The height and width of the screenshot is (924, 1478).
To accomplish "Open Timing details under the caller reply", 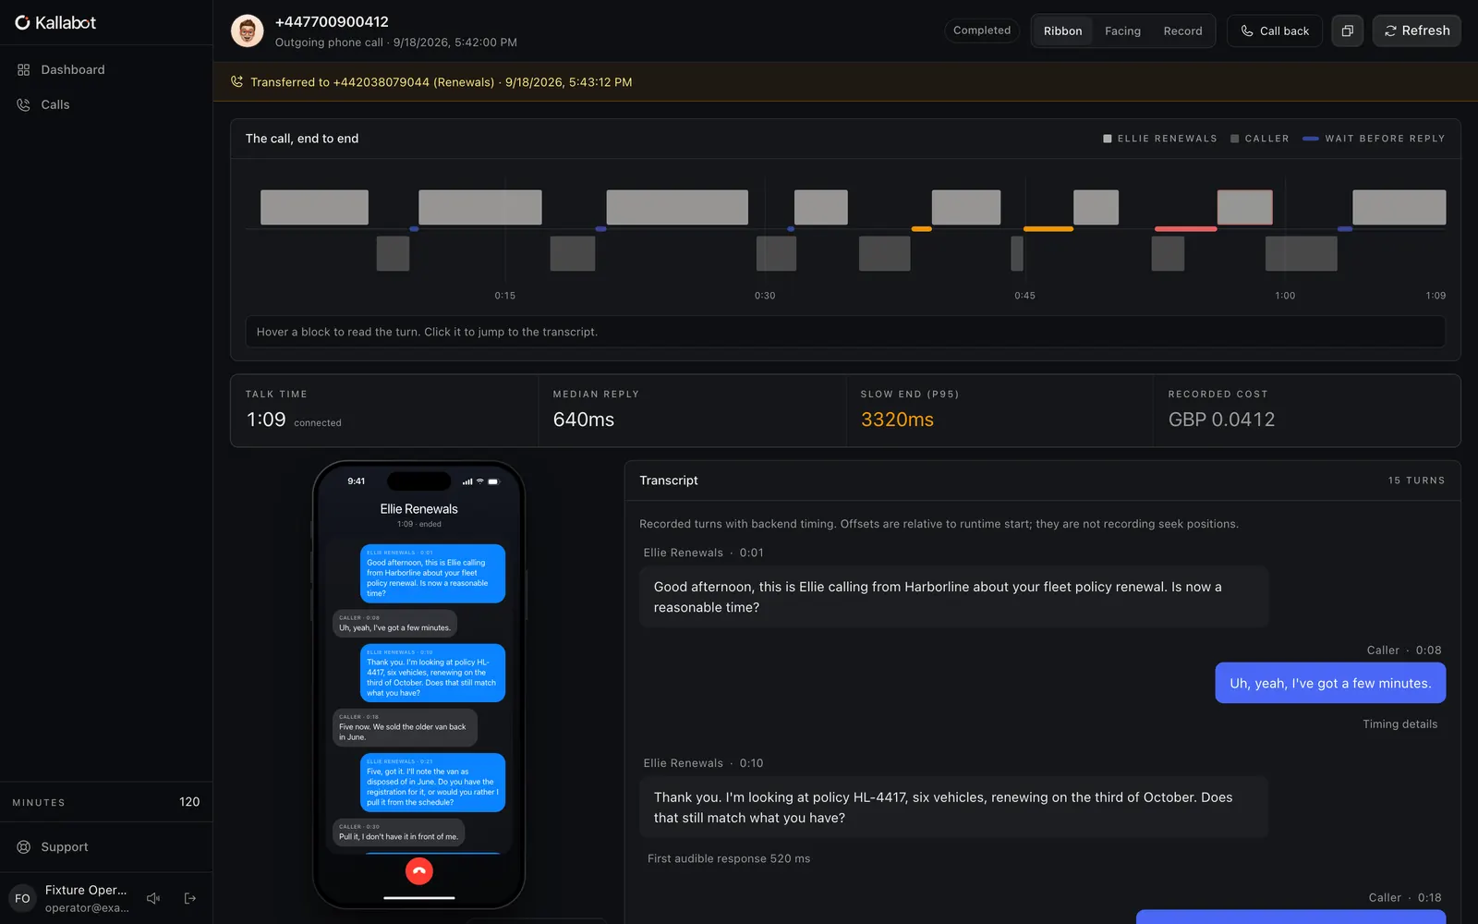I will coord(1399,724).
